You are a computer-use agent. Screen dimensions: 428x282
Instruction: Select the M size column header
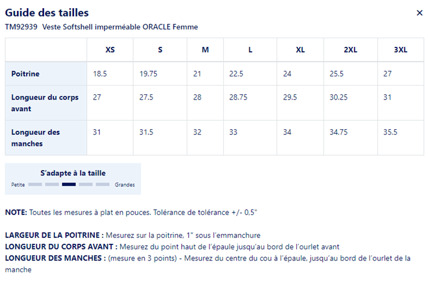(205, 50)
